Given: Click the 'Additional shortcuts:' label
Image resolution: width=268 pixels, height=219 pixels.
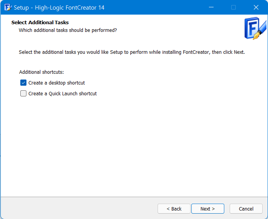Looking at the screenshot, I should coord(41,72).
